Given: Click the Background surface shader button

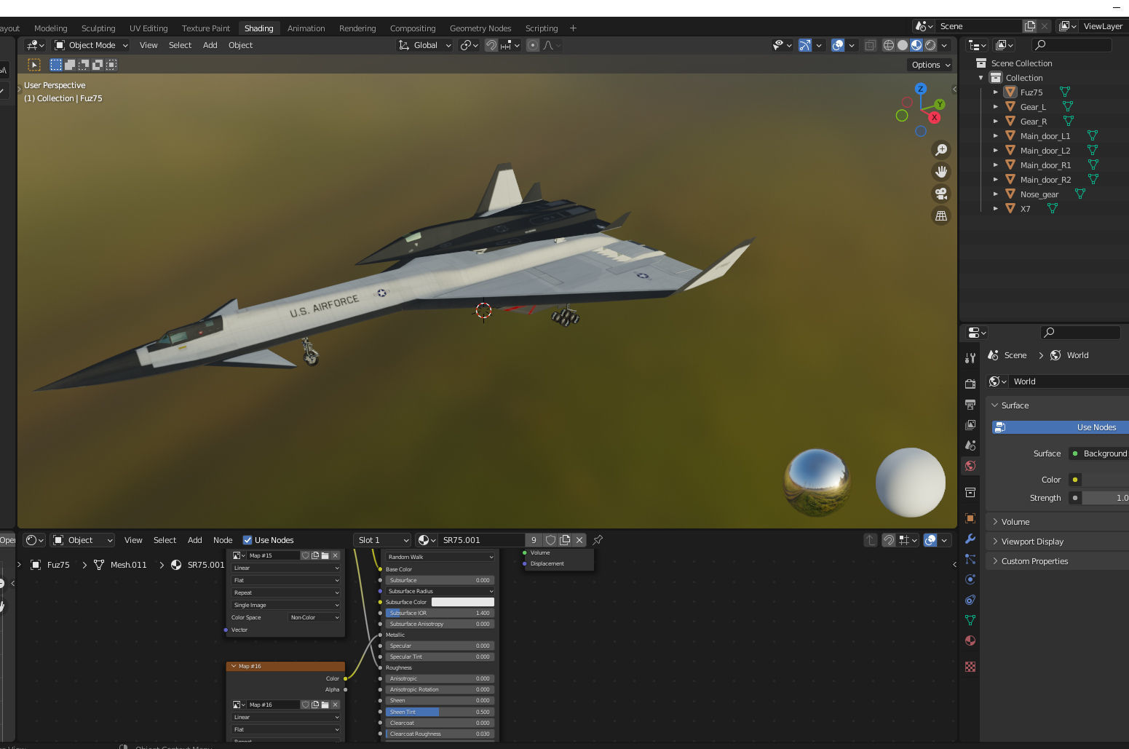Looking at the screenshot, I should (x=1098, y=453).
